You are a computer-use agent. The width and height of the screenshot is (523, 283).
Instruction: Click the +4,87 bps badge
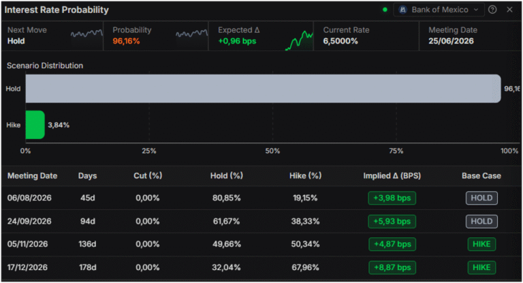tap(392, 244)
